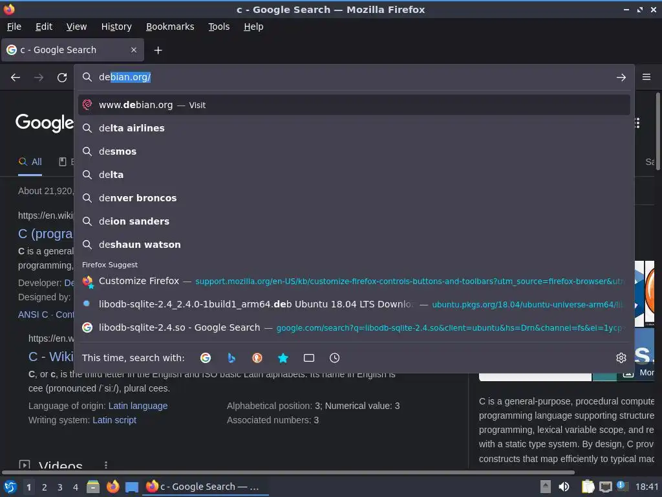This screenshot has height=497, width=662.
Task: Open the Latin script link
Action: pos(114,420)
